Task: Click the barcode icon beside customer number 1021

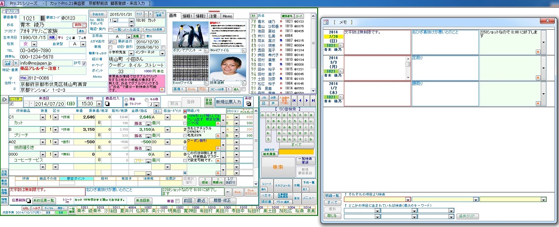Action: point(43,18)
